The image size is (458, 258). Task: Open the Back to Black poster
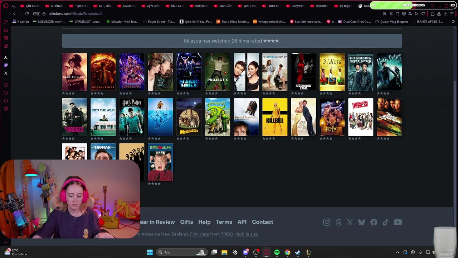[x=74, y=72]
